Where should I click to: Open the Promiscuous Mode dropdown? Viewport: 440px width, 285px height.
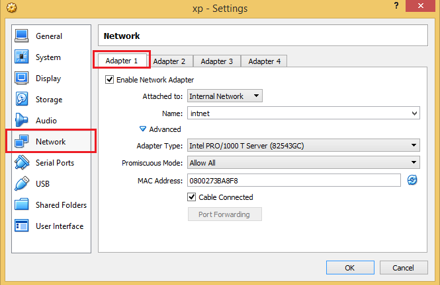(x=303, y=162)
